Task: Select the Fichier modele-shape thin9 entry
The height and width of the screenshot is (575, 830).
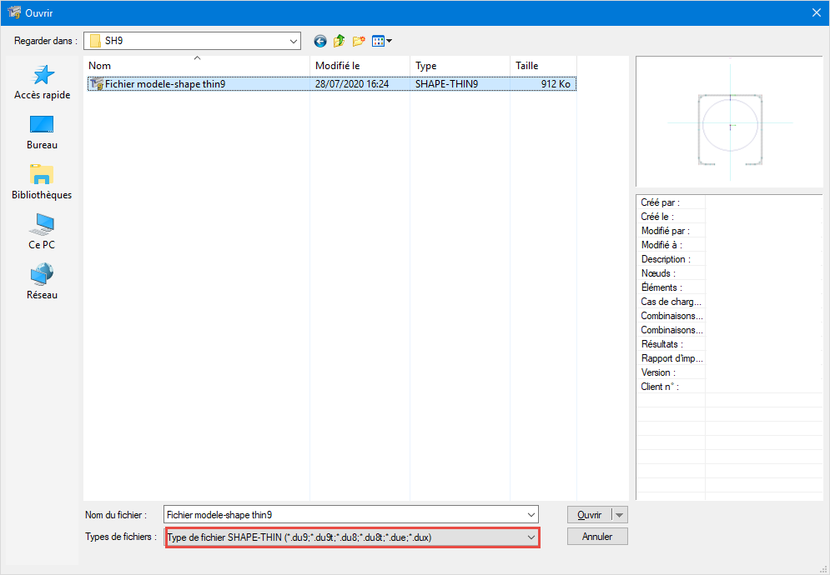Action: point(167,83)
